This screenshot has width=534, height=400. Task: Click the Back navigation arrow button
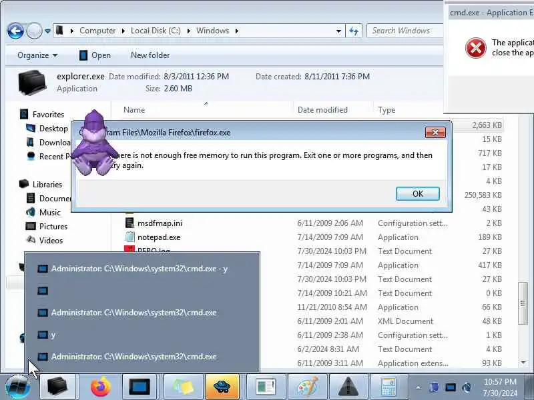pyautogui.click(x=15, y=31)
